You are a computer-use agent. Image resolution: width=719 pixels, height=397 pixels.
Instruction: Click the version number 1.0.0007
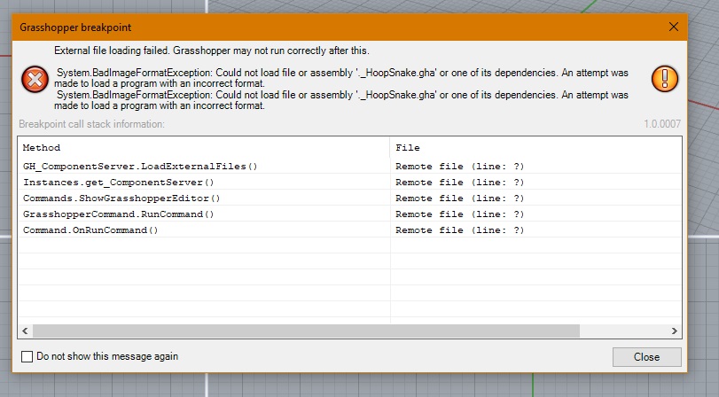[662, 124]
